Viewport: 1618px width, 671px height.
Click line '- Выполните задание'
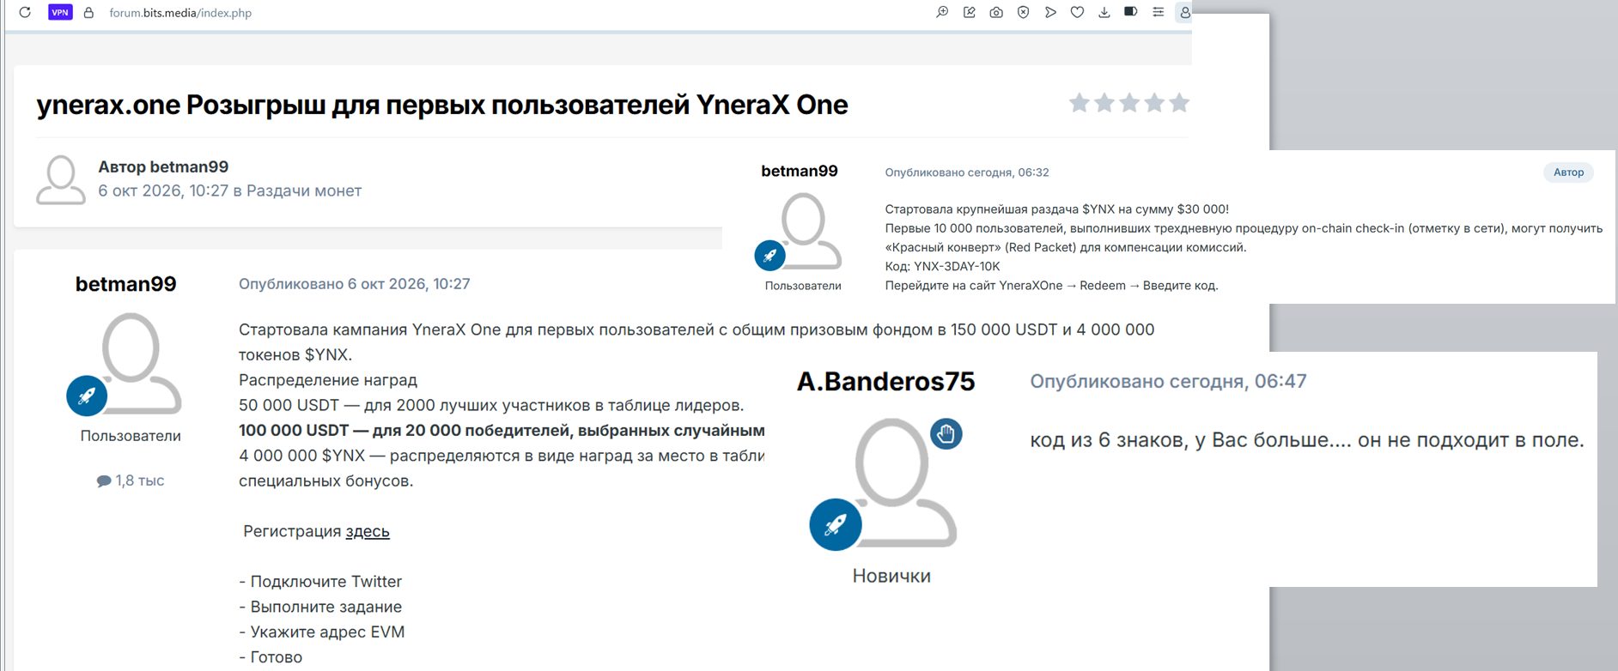tap(320, 607)
